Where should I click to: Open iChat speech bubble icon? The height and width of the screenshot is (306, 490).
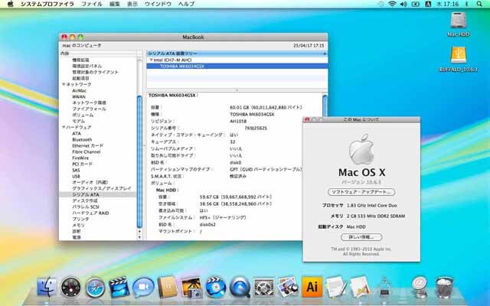143,288
